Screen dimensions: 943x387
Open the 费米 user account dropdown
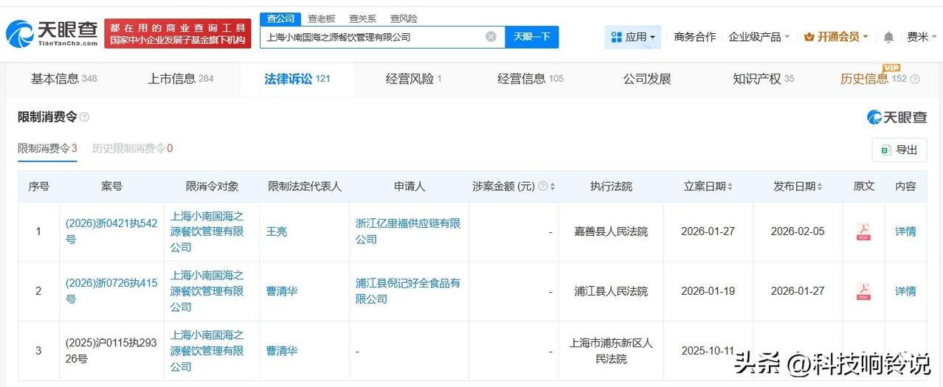[x=921, y=37]
